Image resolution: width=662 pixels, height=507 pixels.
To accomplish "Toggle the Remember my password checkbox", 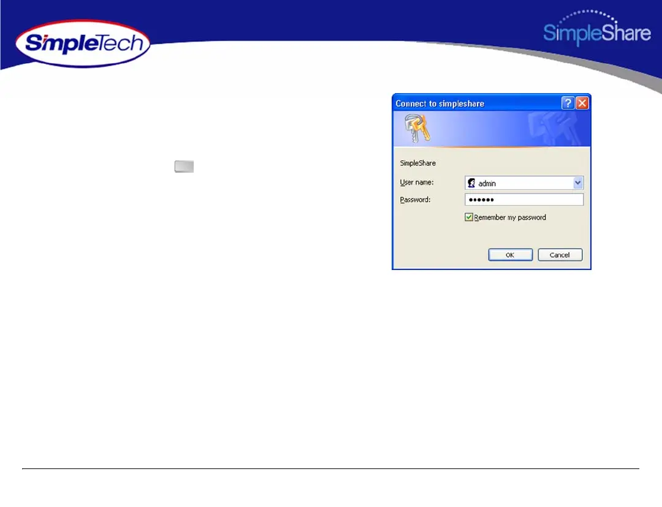I will pyautogui.click(x=469, y=217).
